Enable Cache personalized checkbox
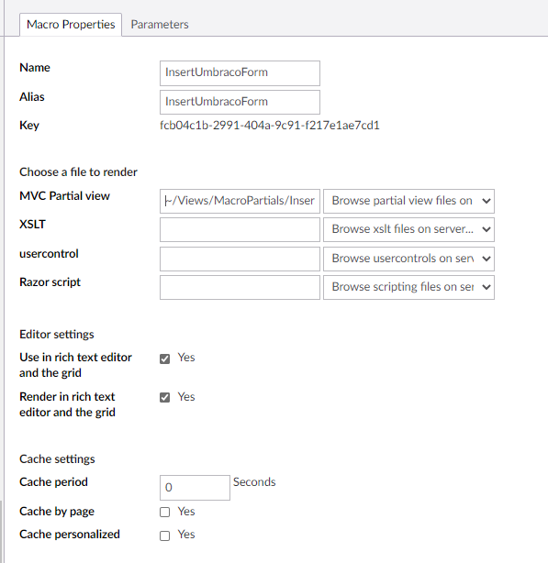The width and height of the screenshot is (548, 563). [x=164, y=535]
